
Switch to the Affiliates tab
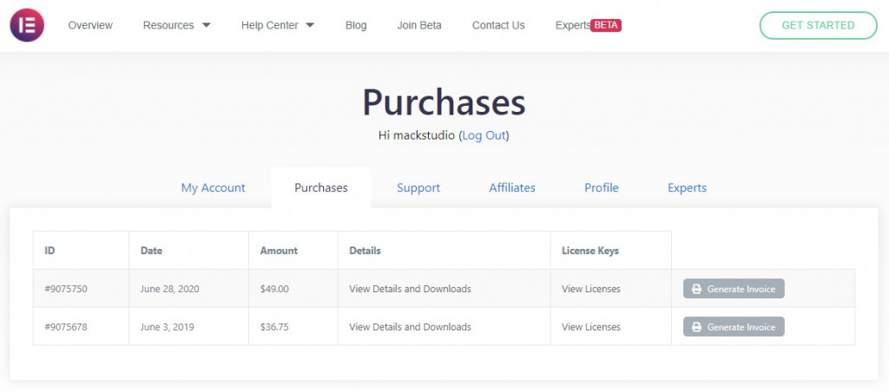[512, 187]
